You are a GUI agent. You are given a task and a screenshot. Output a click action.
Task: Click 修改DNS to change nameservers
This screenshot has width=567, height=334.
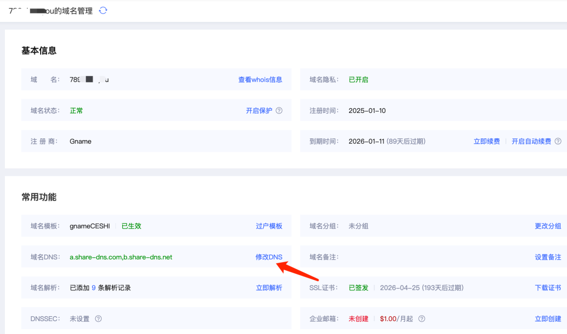tap(269, 257)
